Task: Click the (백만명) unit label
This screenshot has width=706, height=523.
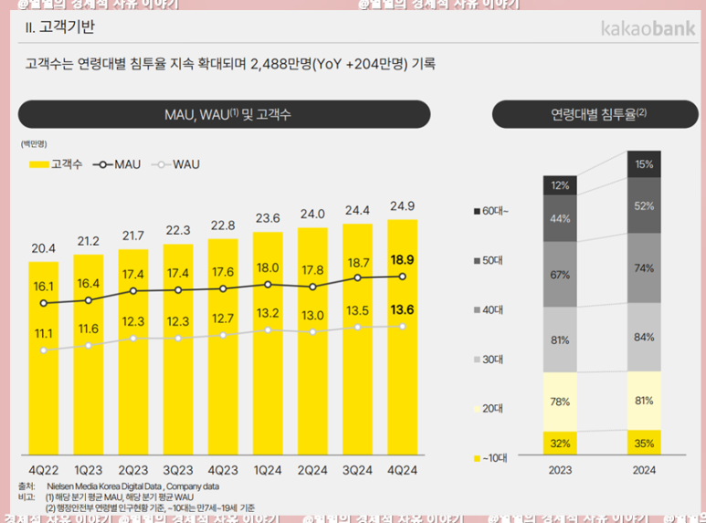Action: point(34,144)
